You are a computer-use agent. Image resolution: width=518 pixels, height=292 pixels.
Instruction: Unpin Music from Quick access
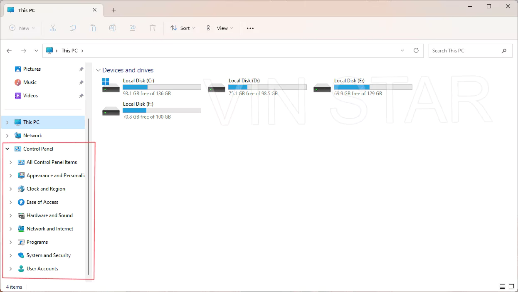click(81, 82)
